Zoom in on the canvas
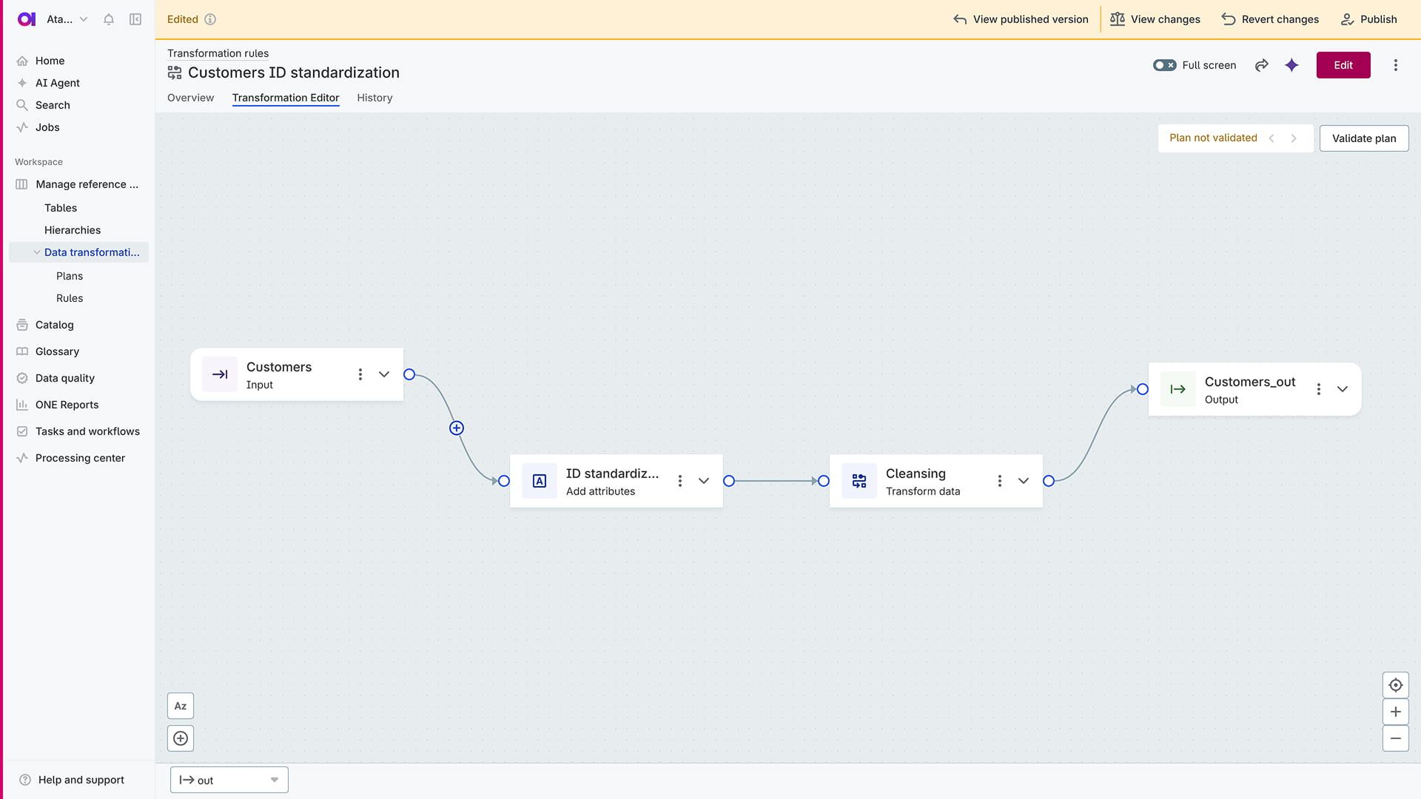Image resolution: width=1421 pixels, height=799 pixels. tap(1395, 712)
